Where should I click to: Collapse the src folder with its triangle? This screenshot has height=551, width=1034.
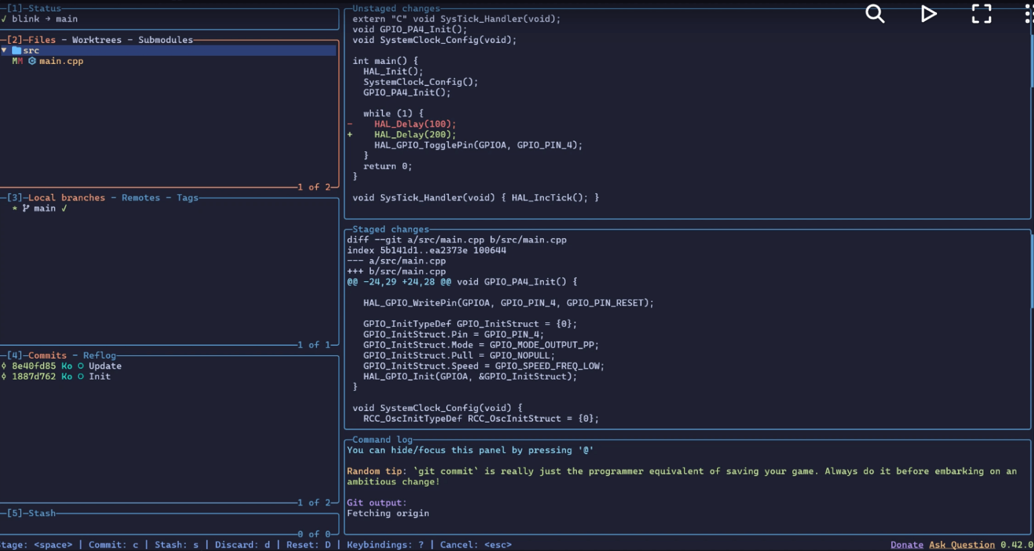(5, 50)
